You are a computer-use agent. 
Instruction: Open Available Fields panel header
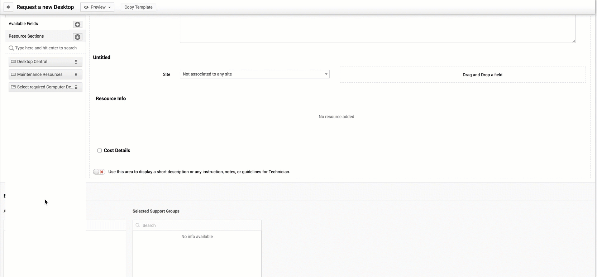pyautogui.click(x=23, y=24)
